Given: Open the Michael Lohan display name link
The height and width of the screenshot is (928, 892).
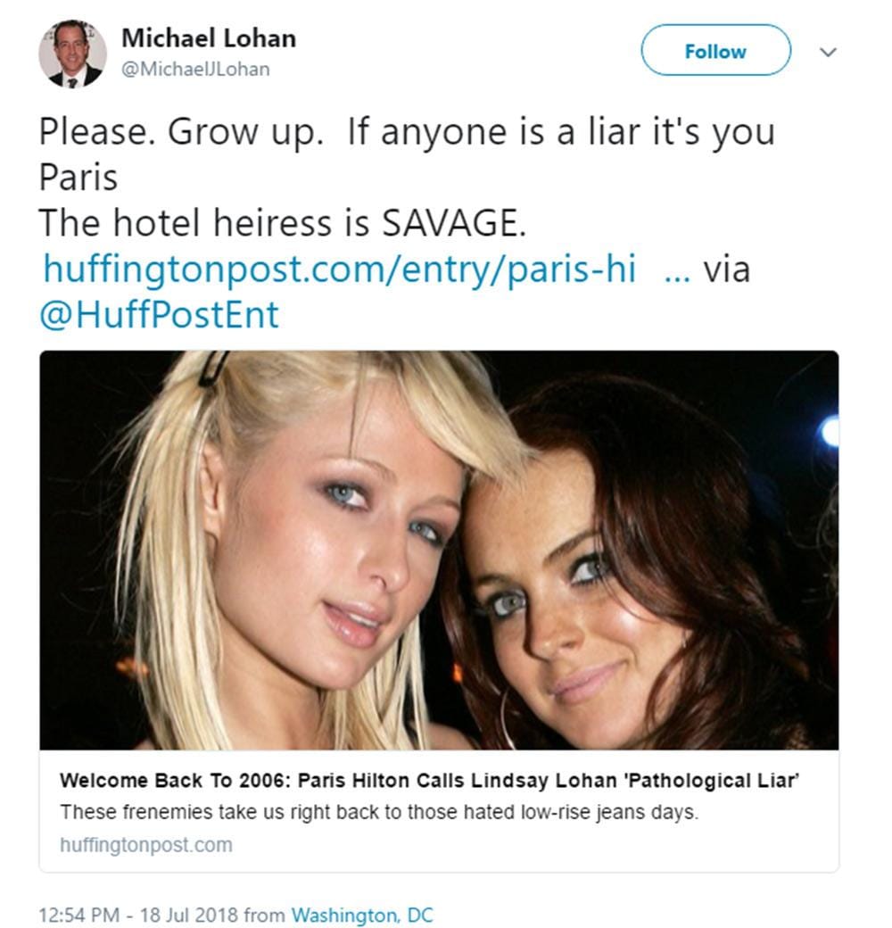Looking at the screenshot, I should 209,38.
